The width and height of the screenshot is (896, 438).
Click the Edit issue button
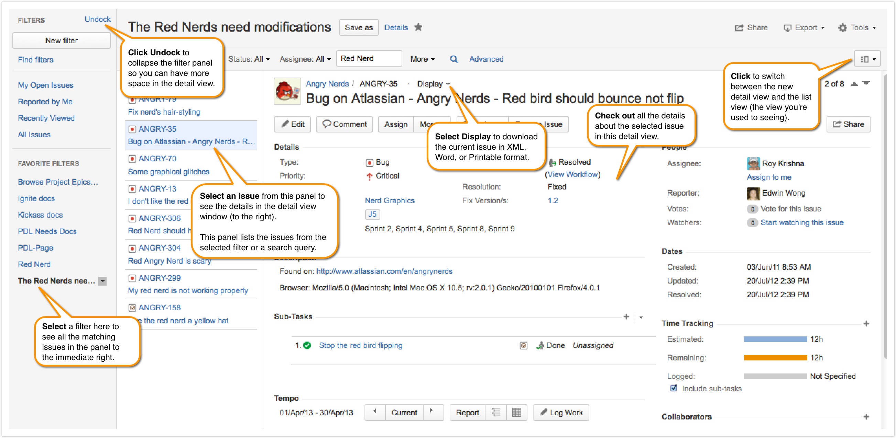[293, 124]
